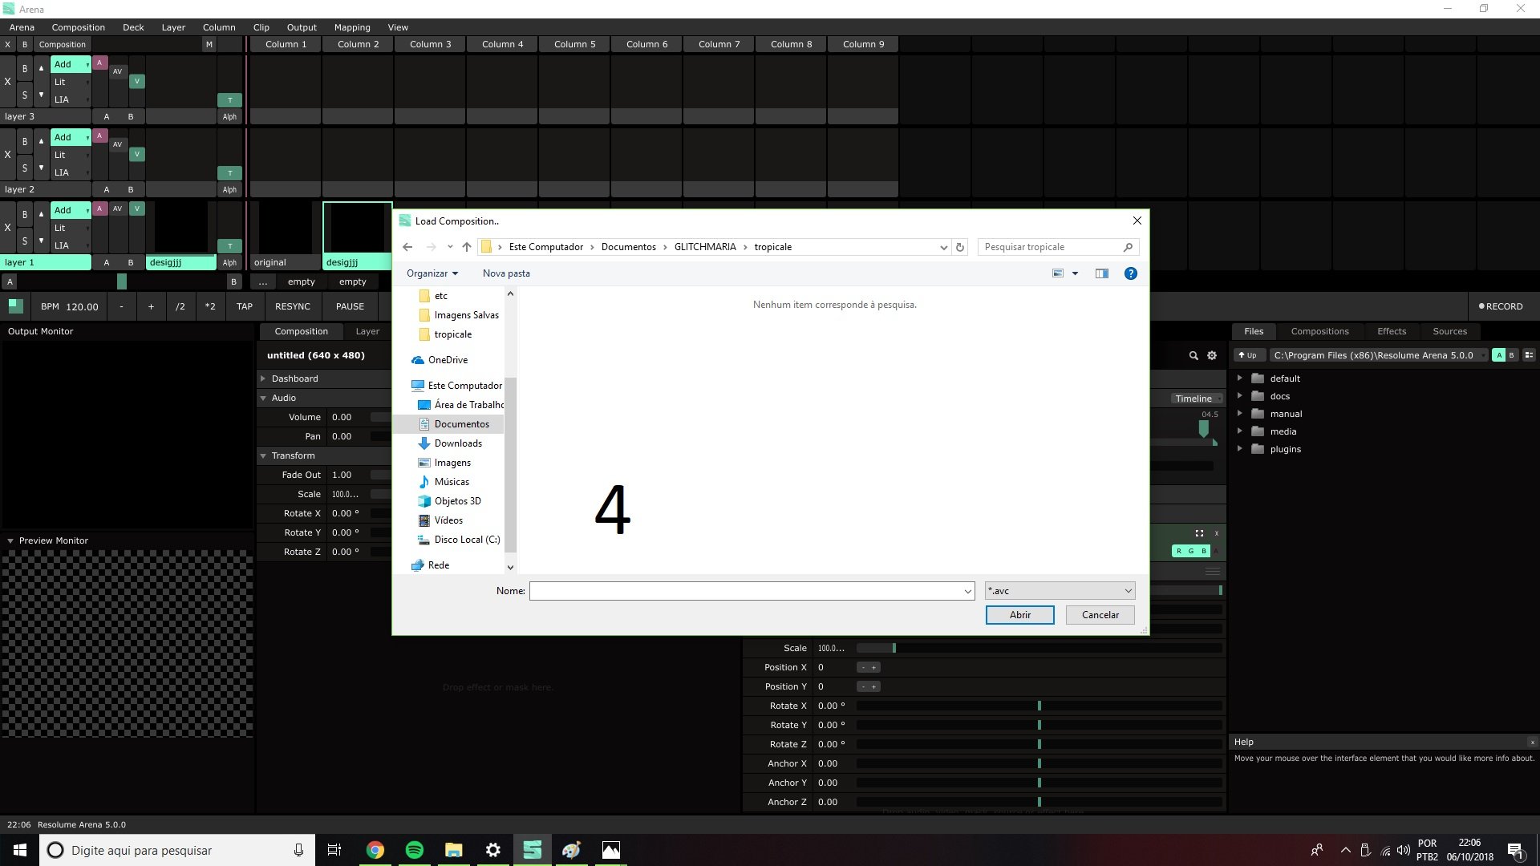The height and width of the screenshot is (866, 1540).
Task: Click the fullscreen expand icon above RGB
Action: 1199,533
